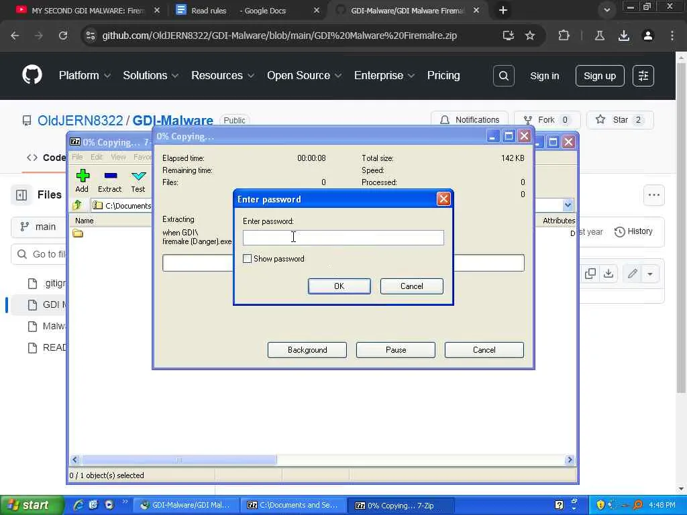
Task: Open the more options ellipsis button
Action: [x=653, y=195]
